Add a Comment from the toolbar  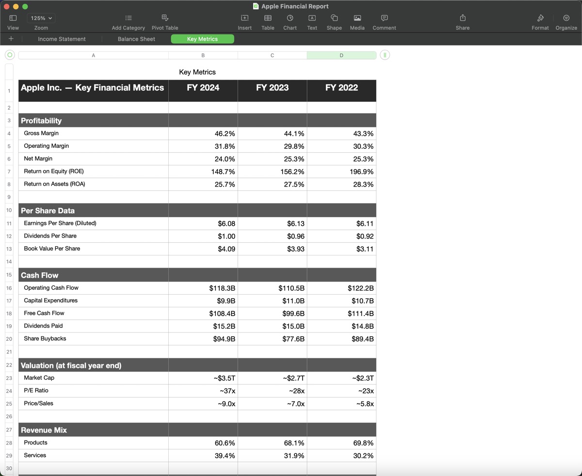385,18
